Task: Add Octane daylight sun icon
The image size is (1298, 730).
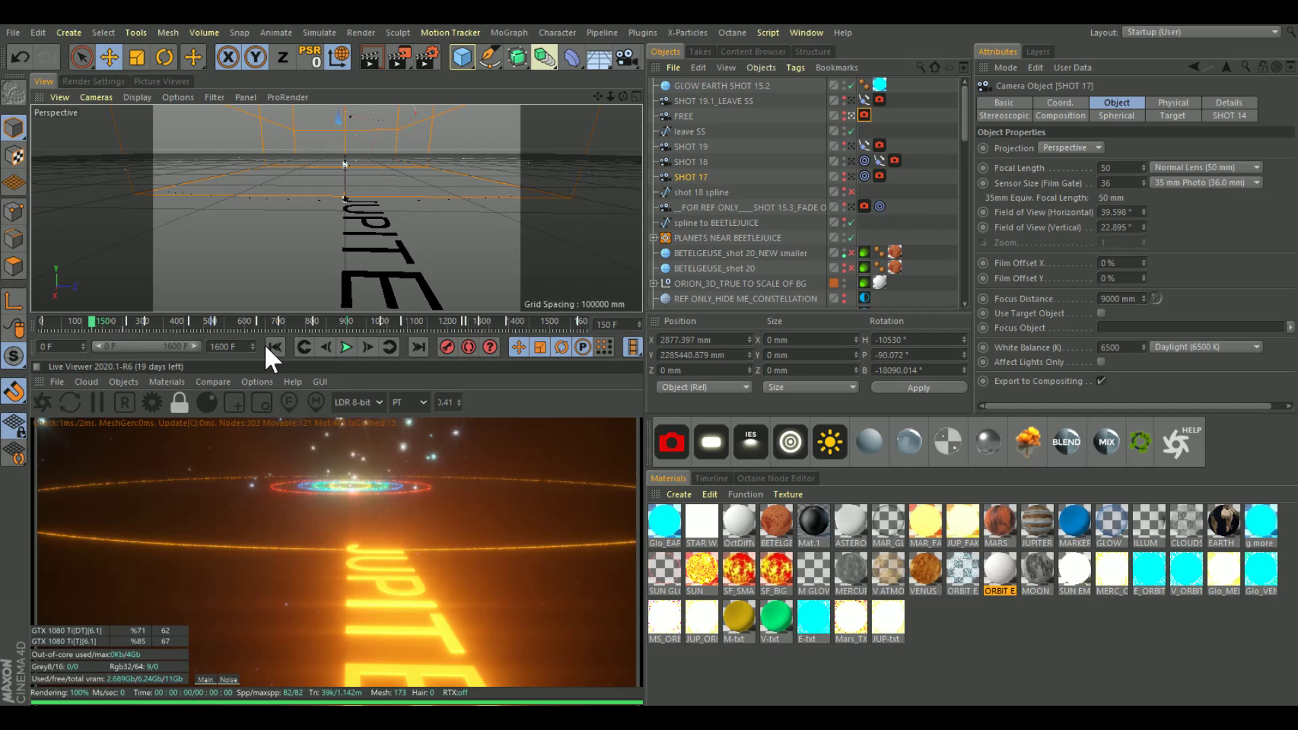Action: click(x=830, y=442)
